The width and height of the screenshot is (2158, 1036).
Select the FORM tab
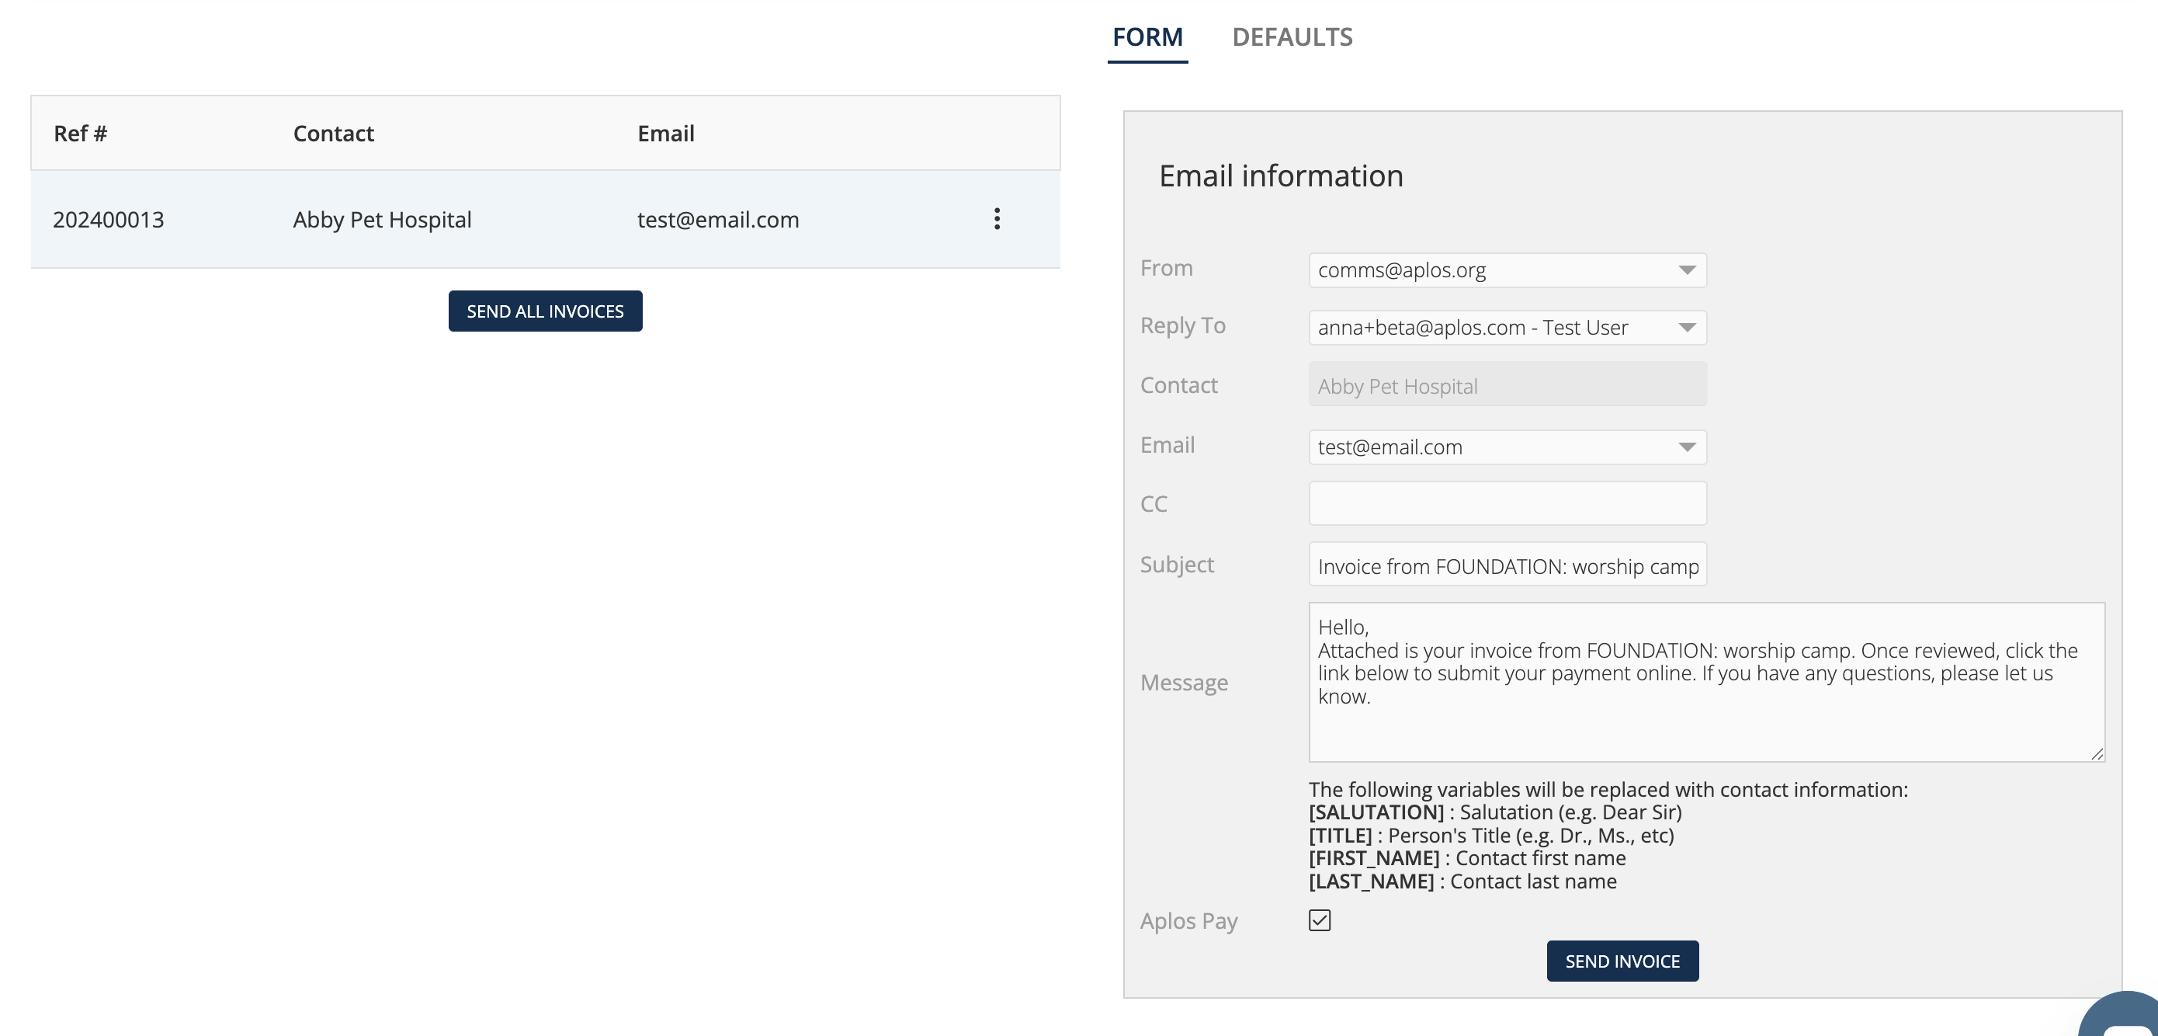1147,37
